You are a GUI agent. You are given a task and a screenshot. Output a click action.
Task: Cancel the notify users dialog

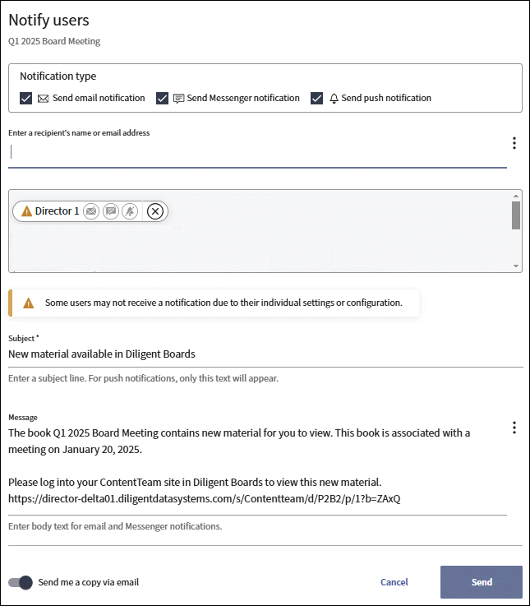(394, 582)
